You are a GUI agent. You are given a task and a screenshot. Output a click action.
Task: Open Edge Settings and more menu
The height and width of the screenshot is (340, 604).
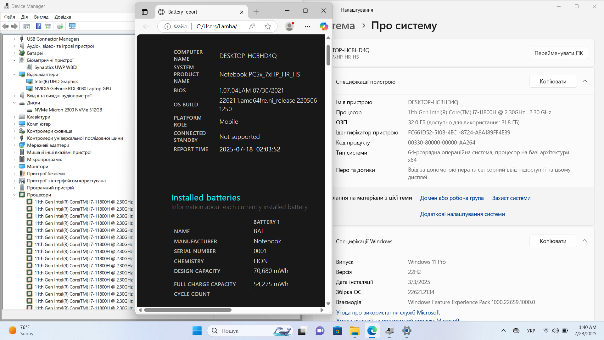tap(308, 26)
